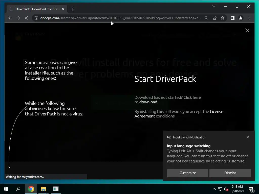Open the License Agreement link

(x=179, y=114)
